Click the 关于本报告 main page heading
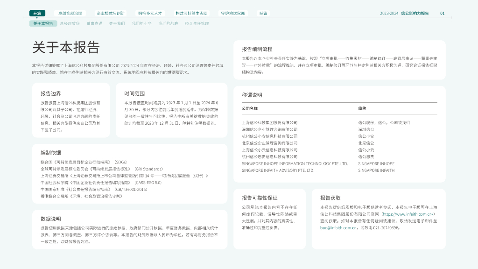This screenshot has height=269, width=478. tap(66, 48)
